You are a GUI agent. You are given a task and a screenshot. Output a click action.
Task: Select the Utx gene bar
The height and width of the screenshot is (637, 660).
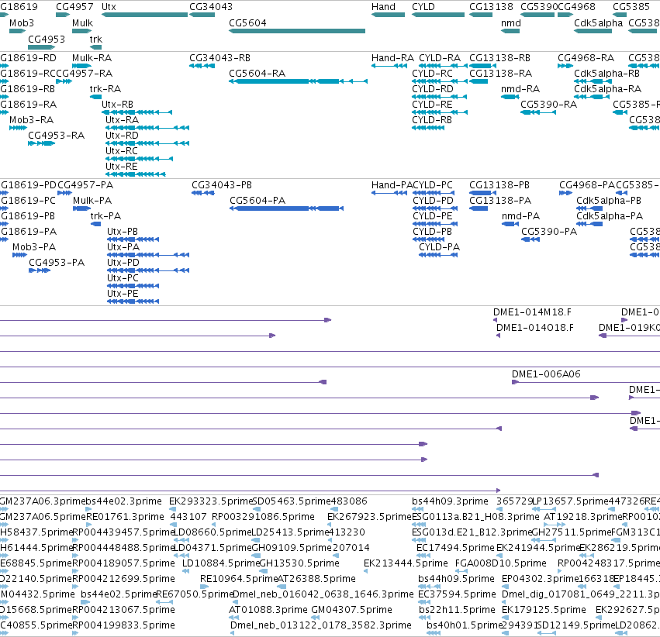(144, 15)
